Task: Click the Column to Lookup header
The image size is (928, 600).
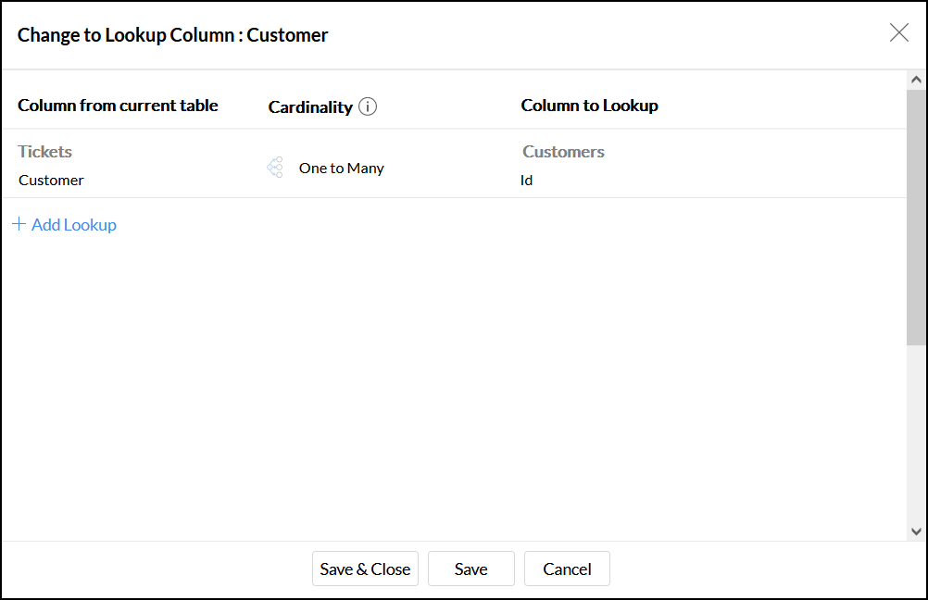Action: (589, 106)
